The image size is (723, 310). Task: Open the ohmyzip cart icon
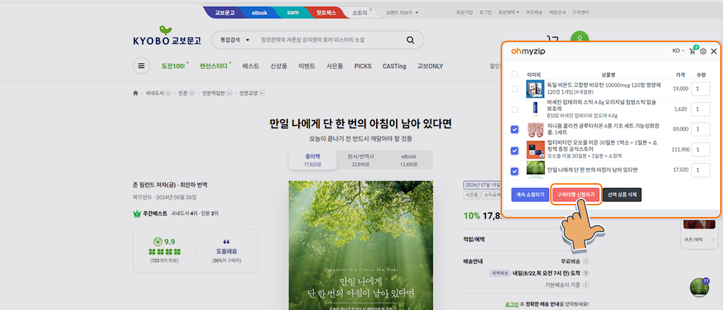[x=693, y=51]
